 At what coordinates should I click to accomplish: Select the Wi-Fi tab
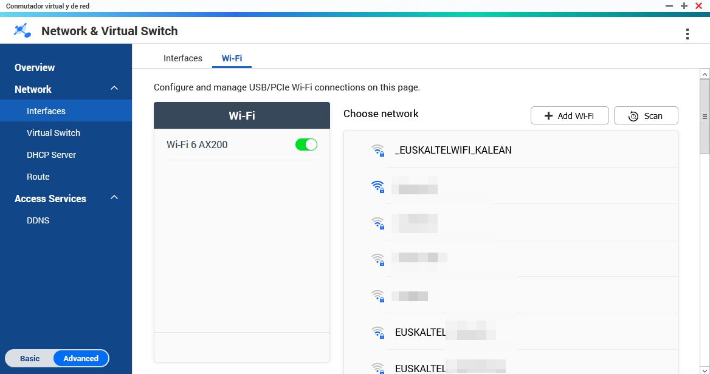(232, 58)
